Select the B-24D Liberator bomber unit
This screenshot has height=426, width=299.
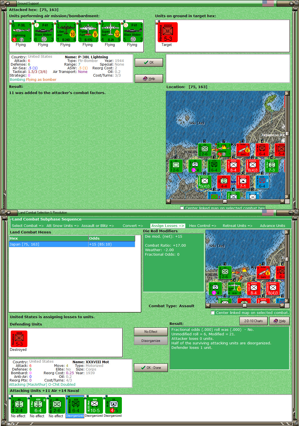(66, 32)
